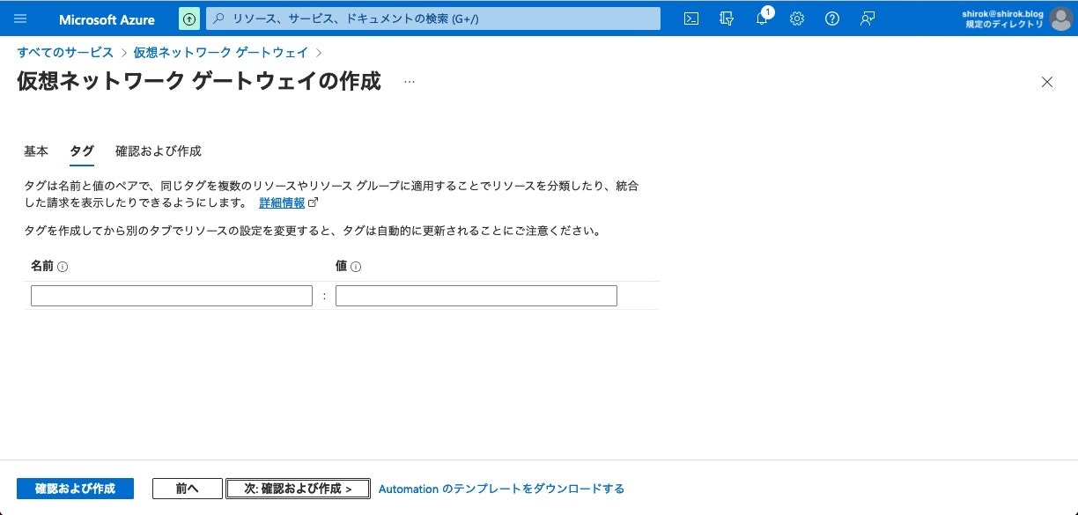
Task: Switch to the 基本 tab
Action: (36, 151)
